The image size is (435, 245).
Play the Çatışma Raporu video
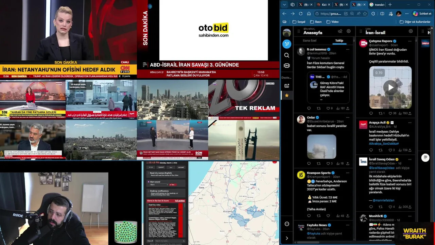click(x=390, y=87)
